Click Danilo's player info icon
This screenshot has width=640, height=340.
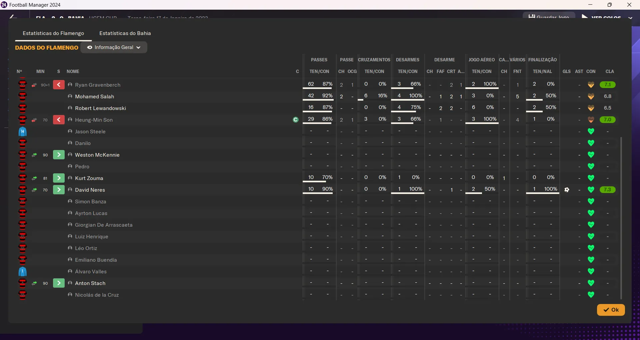[70, 143]
